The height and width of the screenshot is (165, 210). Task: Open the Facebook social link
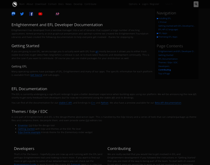pyautogui.click(x=31, y=14)
